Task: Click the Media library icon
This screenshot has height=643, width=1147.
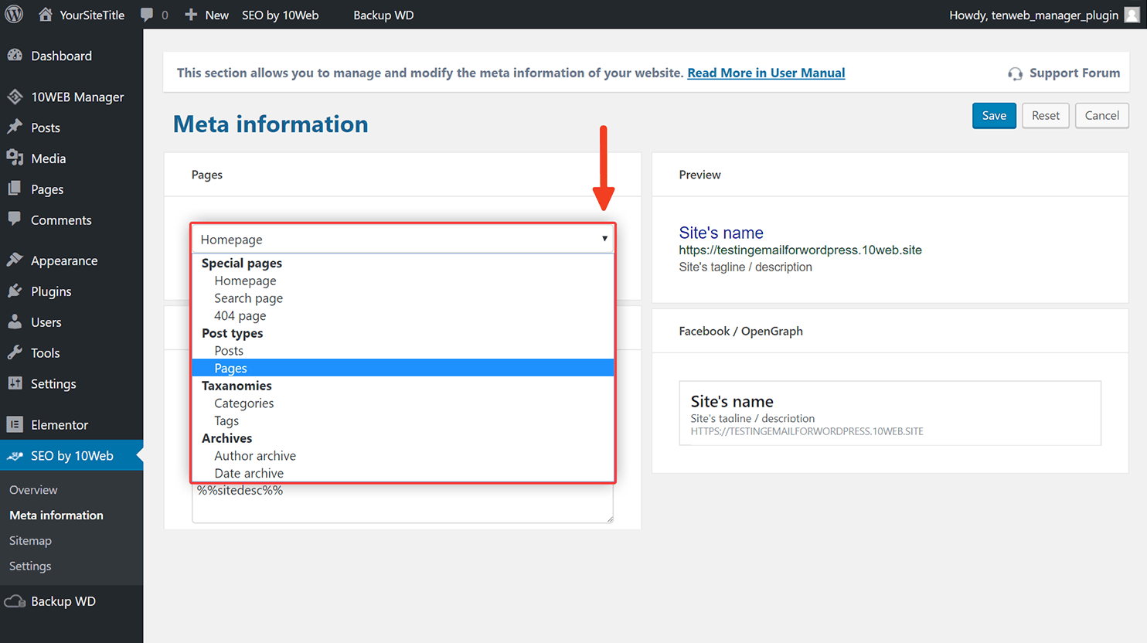Action: pyautogui.click(x=15, y=158)
